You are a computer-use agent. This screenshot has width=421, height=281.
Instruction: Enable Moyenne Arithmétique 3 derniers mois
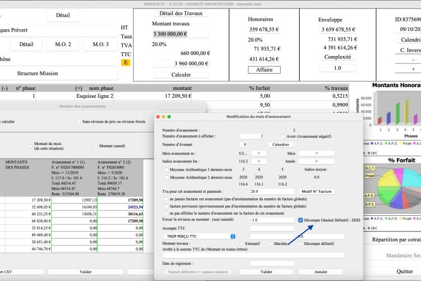coord(166,170)
